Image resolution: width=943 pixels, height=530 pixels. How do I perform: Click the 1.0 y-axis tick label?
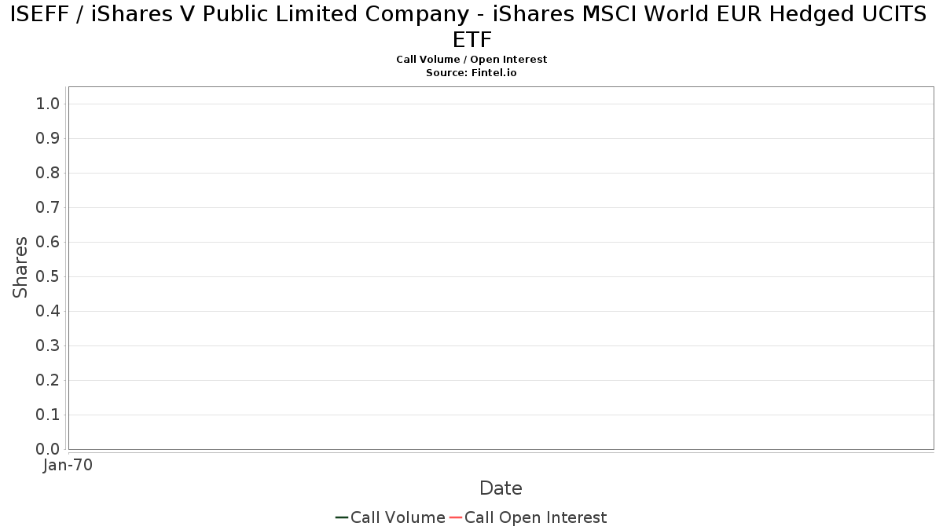point(48,104)
